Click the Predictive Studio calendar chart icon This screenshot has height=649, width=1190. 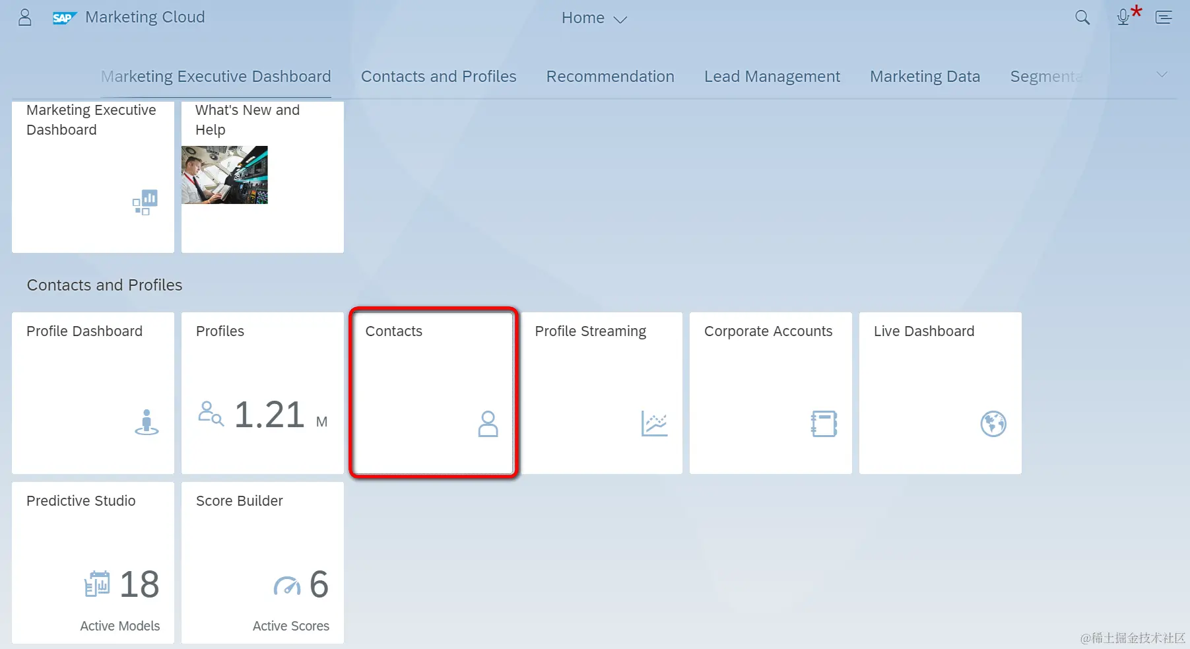coord(97,584)
